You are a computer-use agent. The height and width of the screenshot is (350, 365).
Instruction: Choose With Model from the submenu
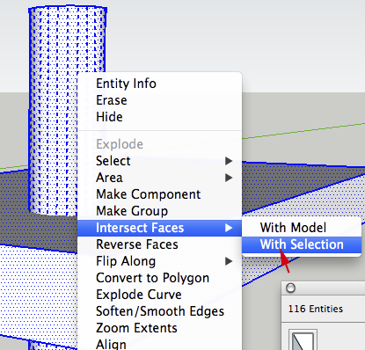coord(302,228)
